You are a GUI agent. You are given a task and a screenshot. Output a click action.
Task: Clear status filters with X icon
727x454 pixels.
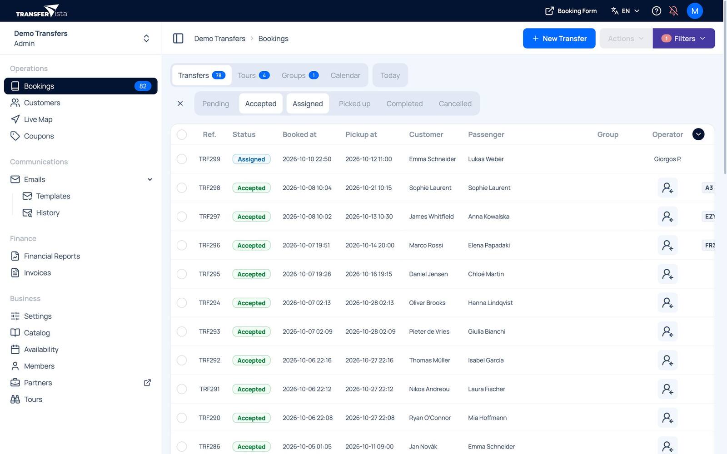pos(180,104)
